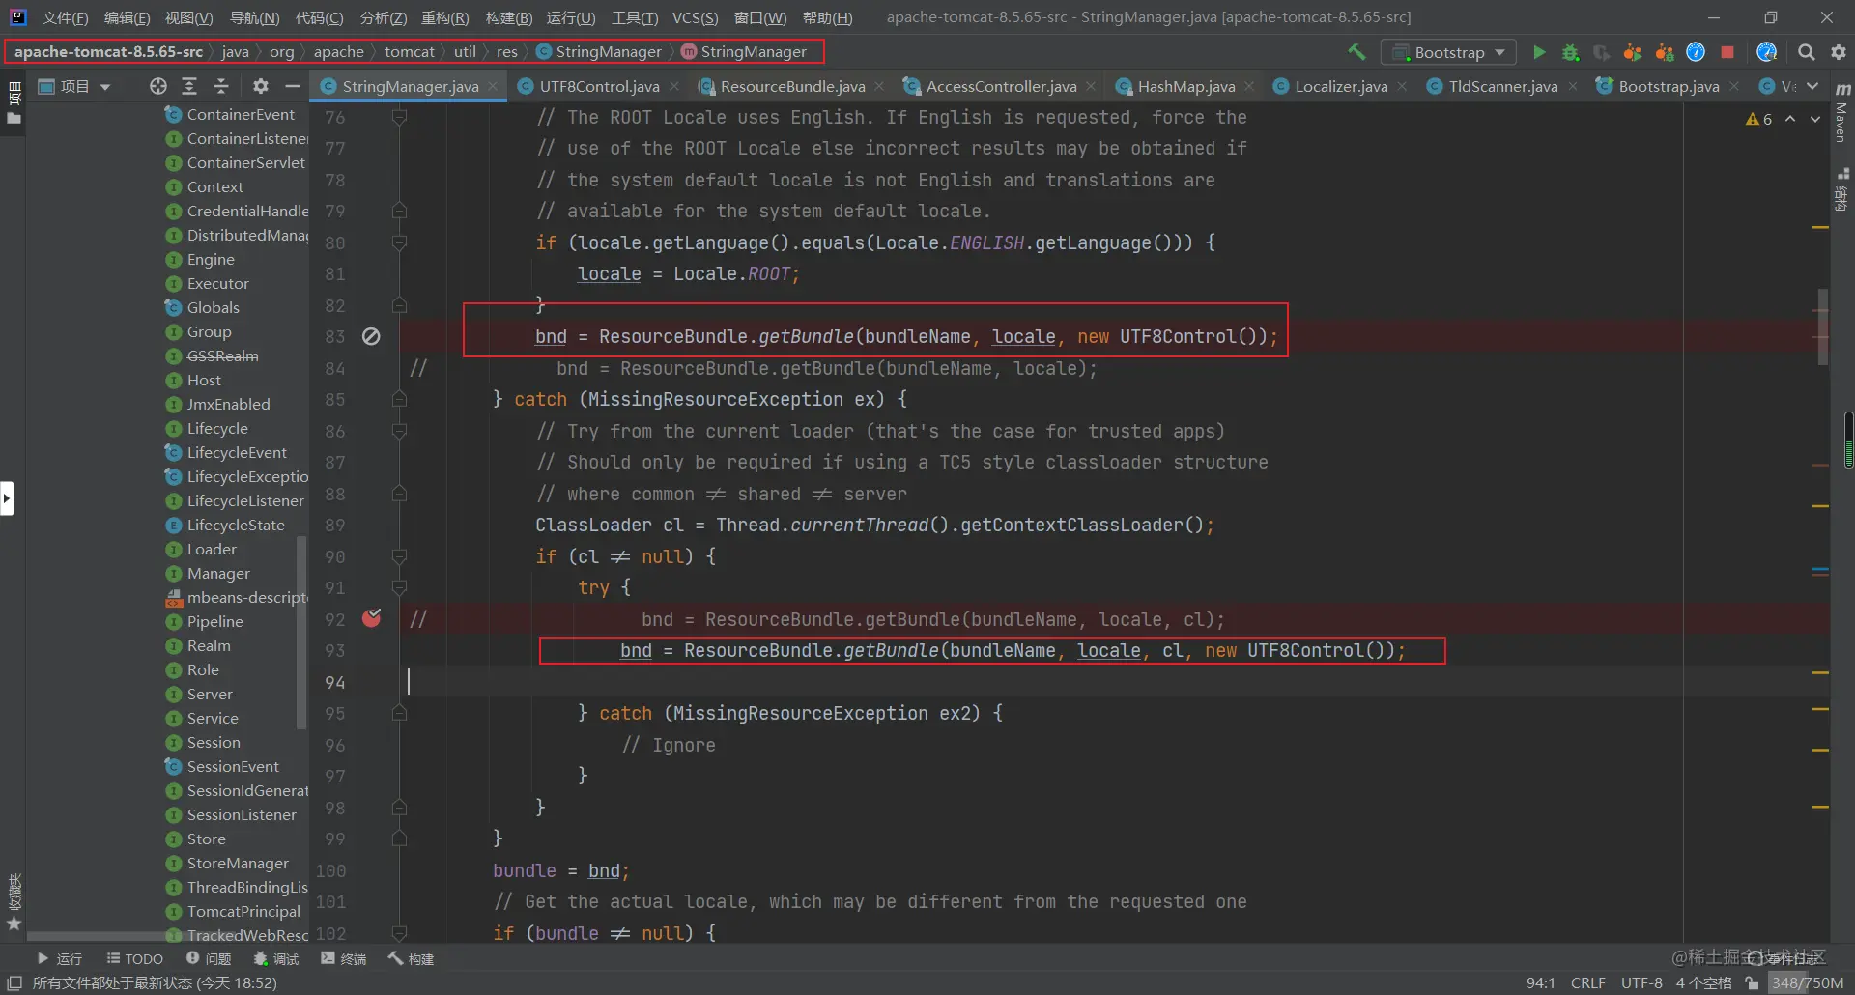Screen dimensions: 1855x995
Task: Fold the comment block at line 76
Action: [399, 117]
